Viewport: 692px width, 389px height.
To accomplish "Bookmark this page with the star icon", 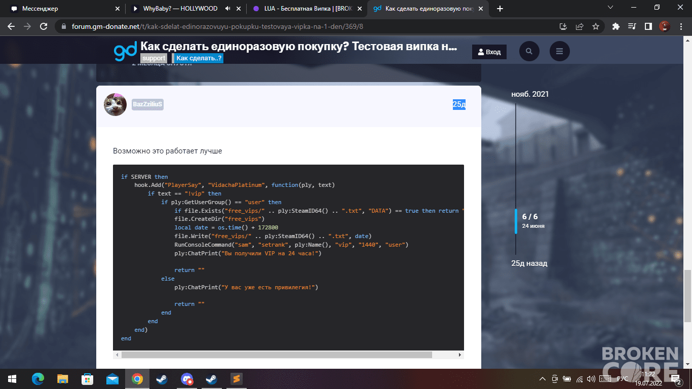I will (x=596, y=26).
